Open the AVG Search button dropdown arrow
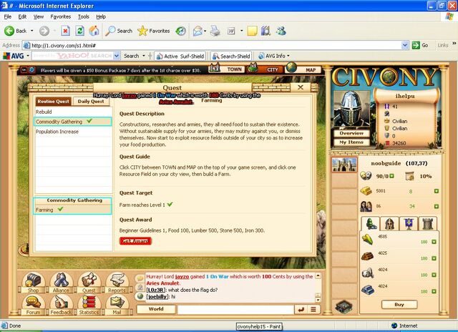Image resolution: width=458 pixels, height=332 pixels. [144, 56]
